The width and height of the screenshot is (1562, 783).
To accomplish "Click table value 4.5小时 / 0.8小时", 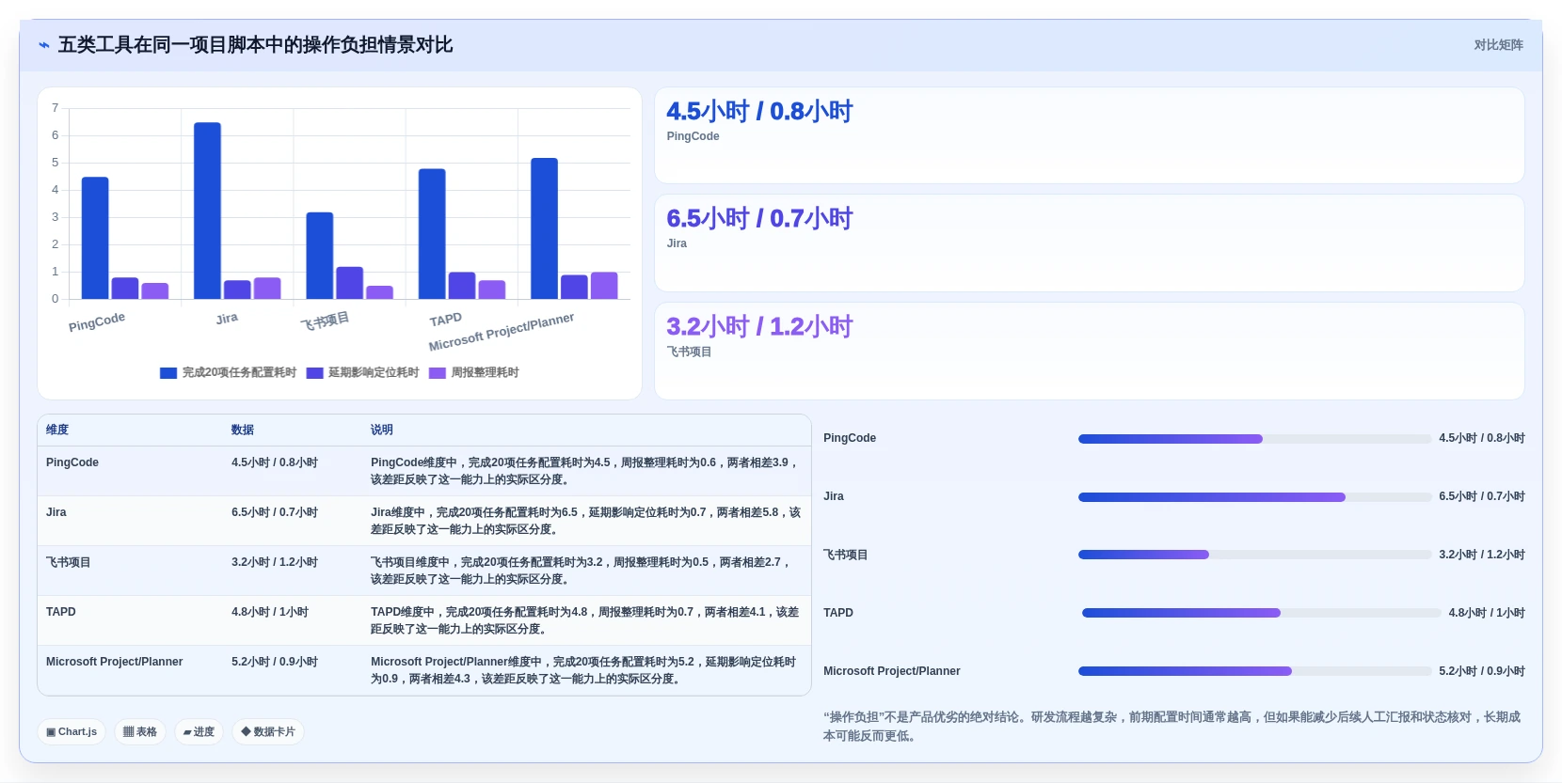I will tap(275, 462).
